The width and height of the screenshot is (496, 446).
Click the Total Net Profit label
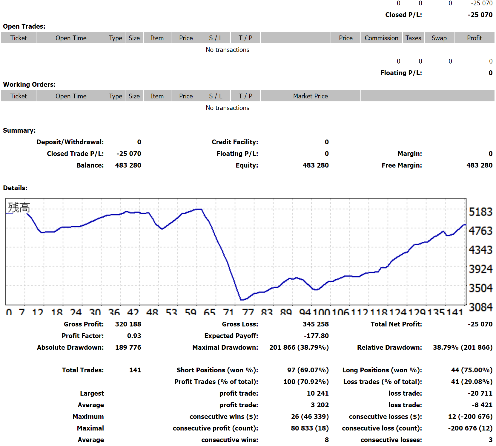[x=396, y=324]
